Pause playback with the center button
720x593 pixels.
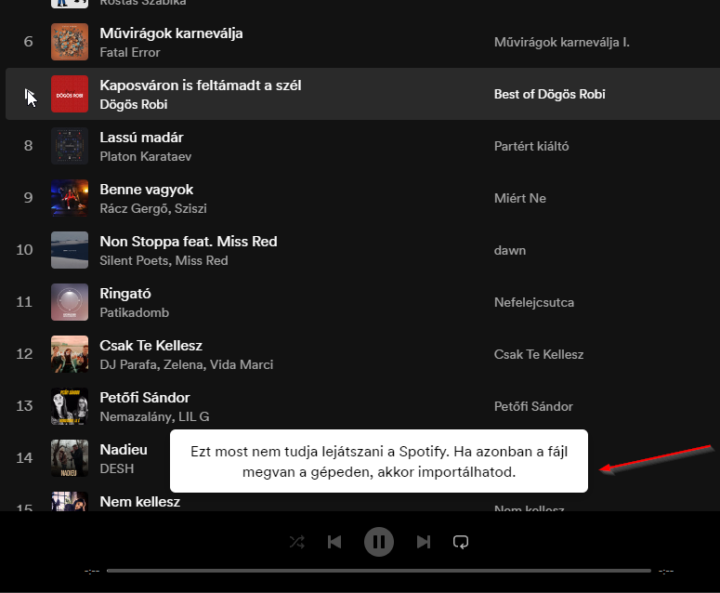379,542
